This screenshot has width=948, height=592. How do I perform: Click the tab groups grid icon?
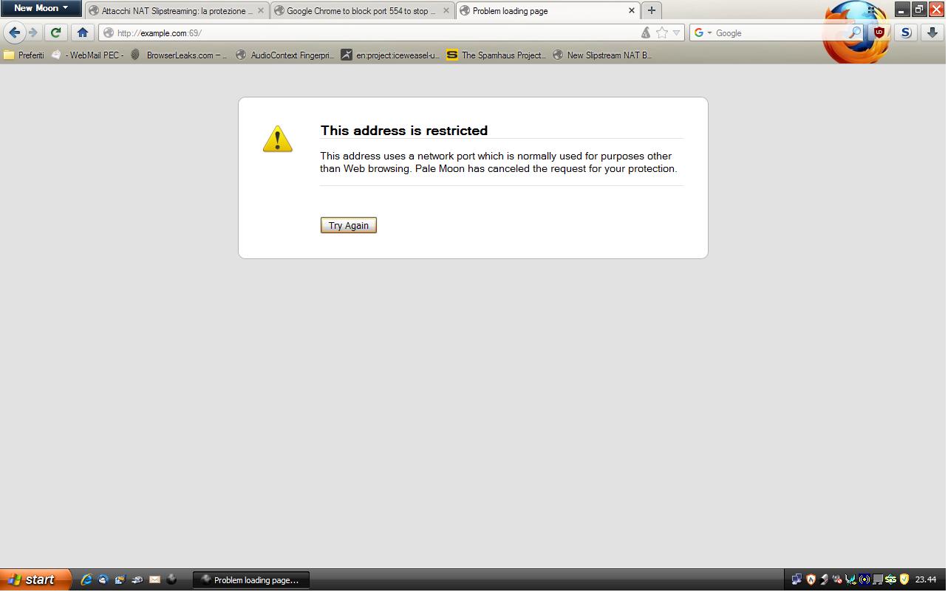coord(871,10)
